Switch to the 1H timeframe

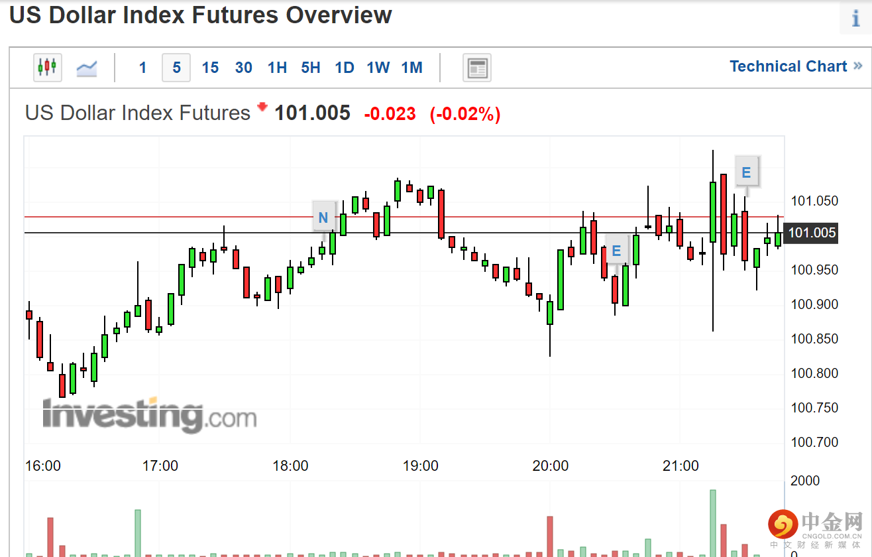[277, 68]
